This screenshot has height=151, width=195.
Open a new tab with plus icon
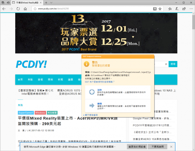[46, 3]
